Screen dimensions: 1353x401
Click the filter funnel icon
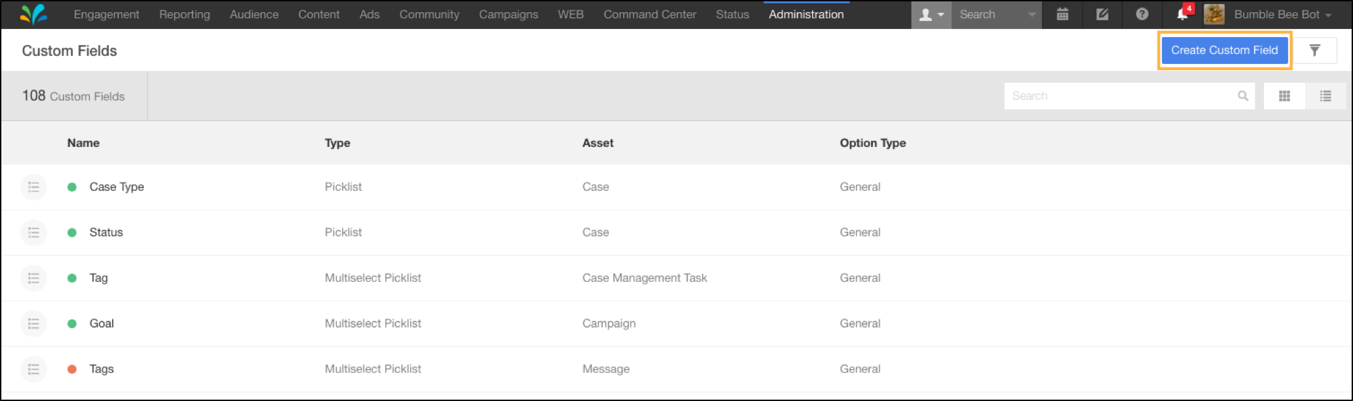(x=1315, y=51)
